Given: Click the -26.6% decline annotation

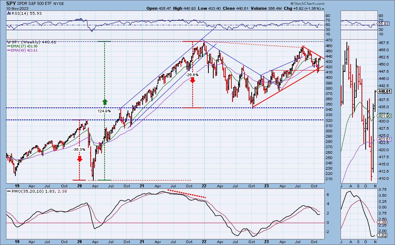Looking at the screenshot, I should (192, 75).
